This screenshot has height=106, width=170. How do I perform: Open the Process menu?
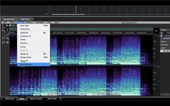tap(29, 22)
